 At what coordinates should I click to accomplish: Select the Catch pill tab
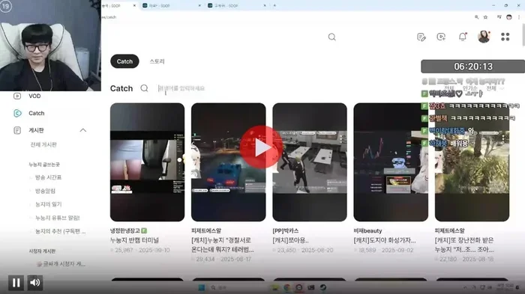124,61
